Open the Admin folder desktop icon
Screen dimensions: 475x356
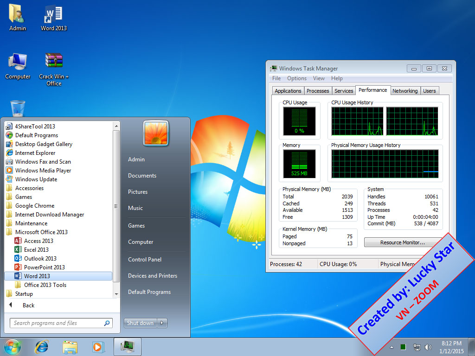17,18
